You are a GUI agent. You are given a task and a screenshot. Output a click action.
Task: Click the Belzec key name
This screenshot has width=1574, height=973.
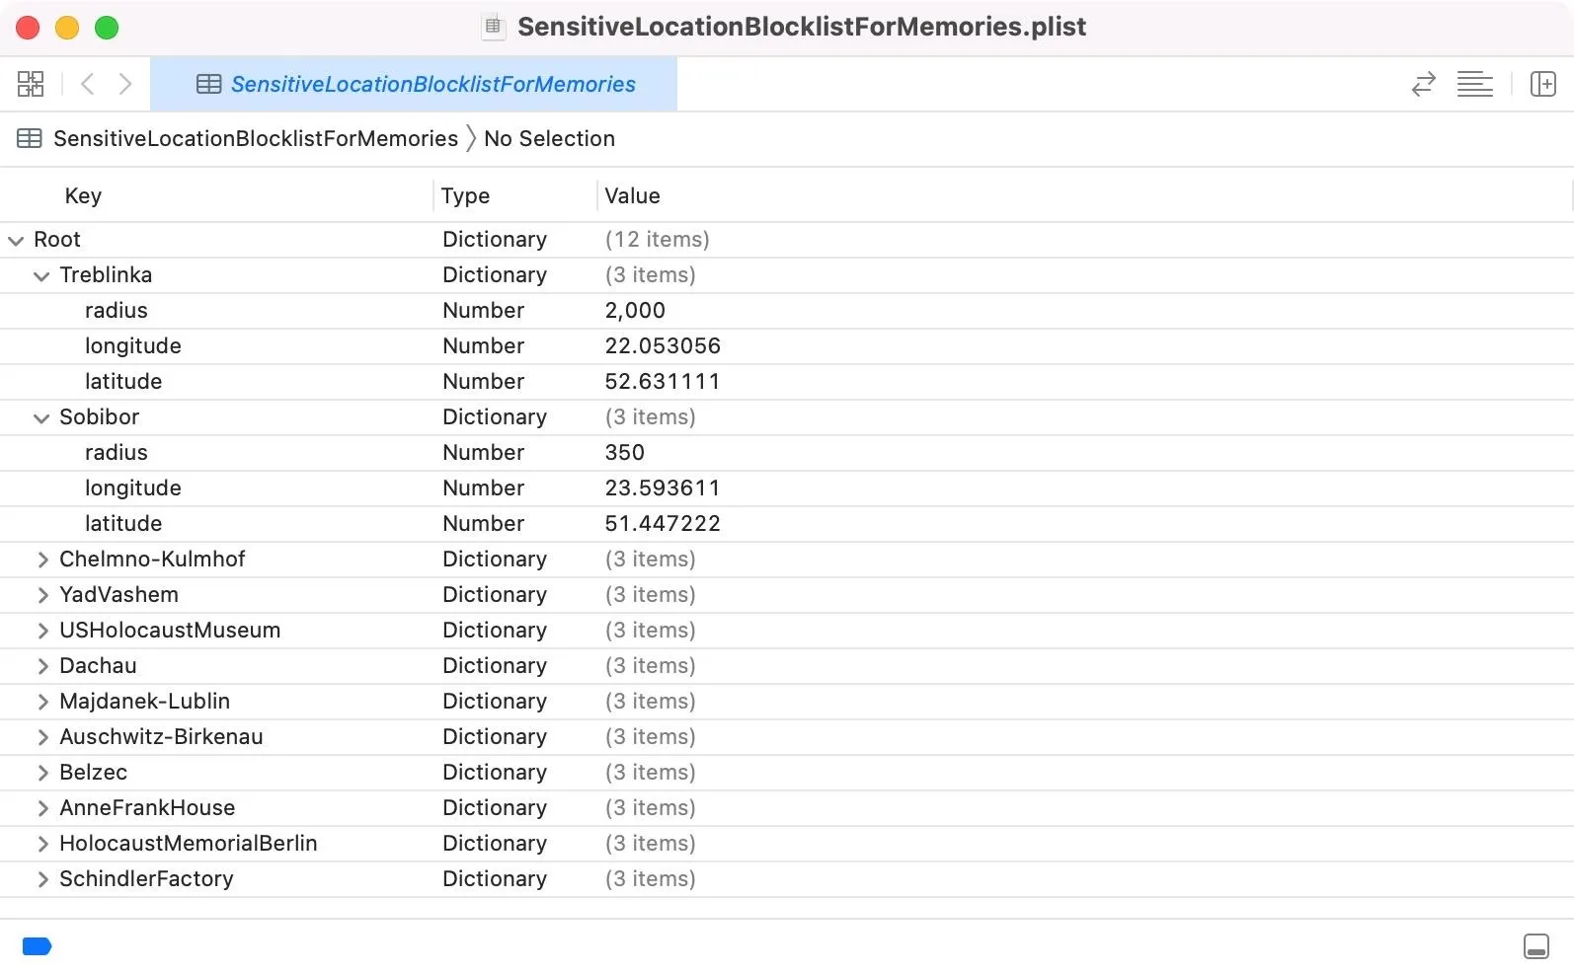pyautogui.click(x=93, y=772)
